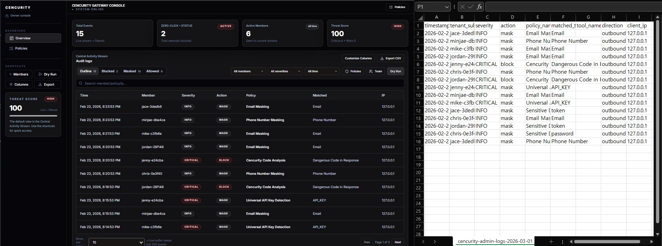
Task: Click cell E9 Universal in Excel
Action: [538, 87]
